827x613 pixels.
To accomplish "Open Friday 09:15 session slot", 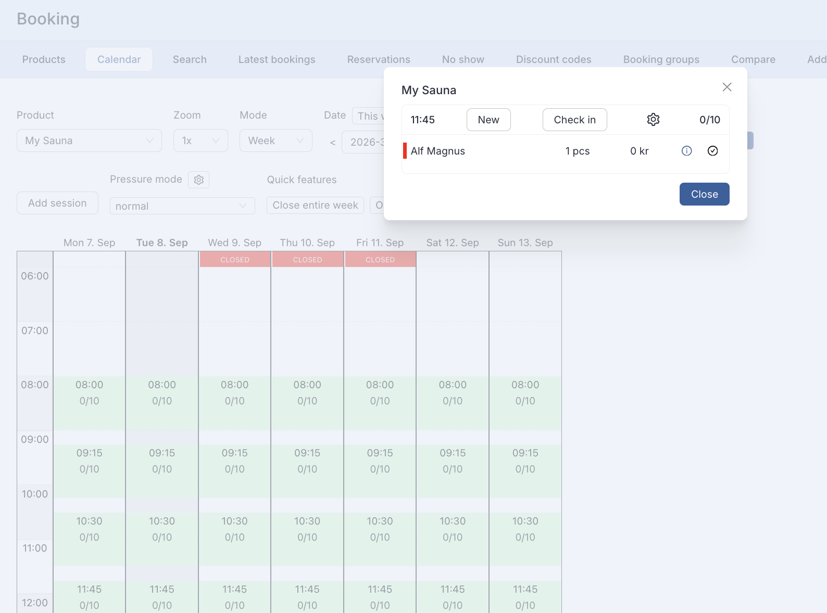I will (380, 471).
